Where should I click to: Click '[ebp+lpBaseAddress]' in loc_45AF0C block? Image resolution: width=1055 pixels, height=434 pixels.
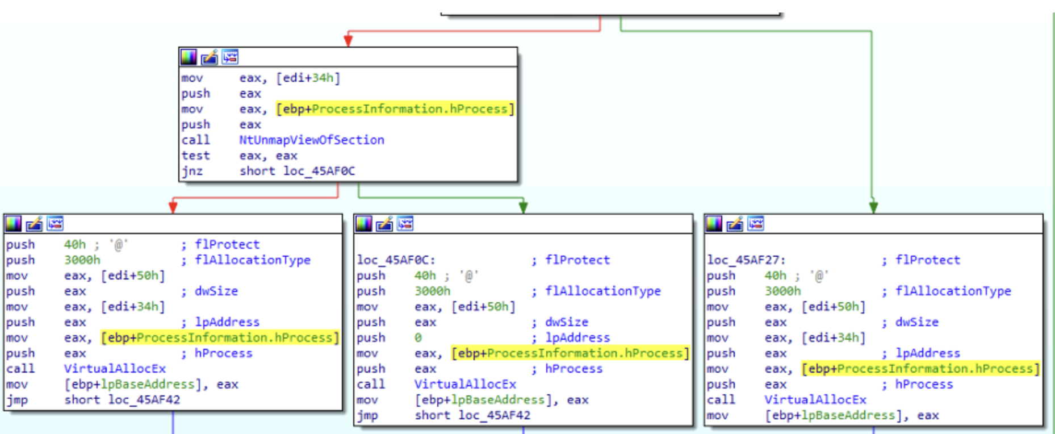coord(483,400)
